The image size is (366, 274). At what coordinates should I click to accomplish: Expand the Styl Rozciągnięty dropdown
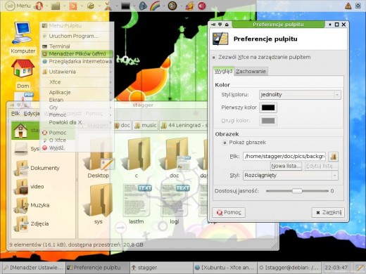tap(291, 176)
